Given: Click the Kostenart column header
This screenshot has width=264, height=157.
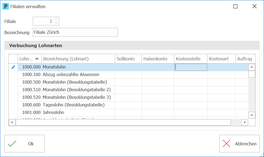Looking at the screenshot, I should coord(221,59).
